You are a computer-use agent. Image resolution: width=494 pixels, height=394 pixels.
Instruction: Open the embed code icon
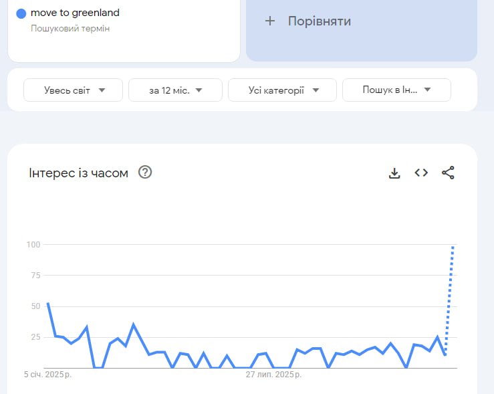pyautogui.click(x=421, y=173)
